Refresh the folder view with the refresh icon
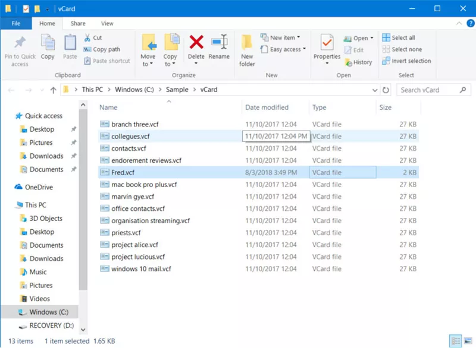Viewport: 476px width, 348px height. click(385, 90)
